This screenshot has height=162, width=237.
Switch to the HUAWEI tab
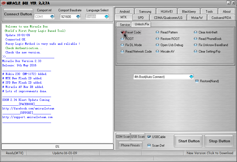point(166,11)
